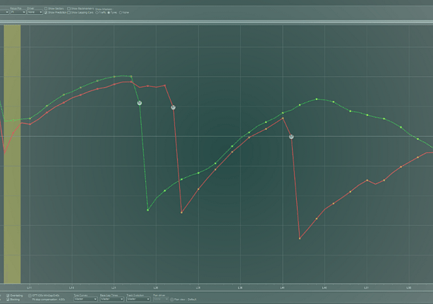Select the Tyres radio option

pyautogui.click(x=109, y=13)
